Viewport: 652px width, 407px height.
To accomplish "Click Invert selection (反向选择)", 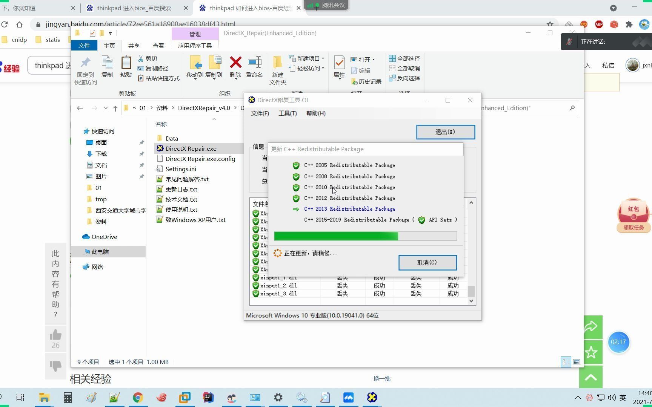I will (404, 78).
